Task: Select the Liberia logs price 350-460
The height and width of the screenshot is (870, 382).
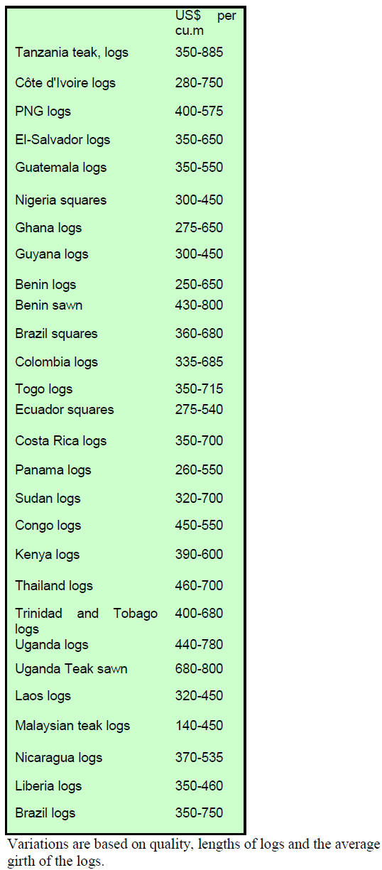Action: (x=199, y=786)
